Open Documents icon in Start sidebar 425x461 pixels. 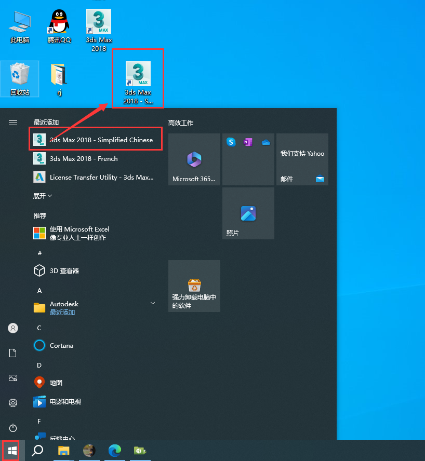[x=13, y=353]
